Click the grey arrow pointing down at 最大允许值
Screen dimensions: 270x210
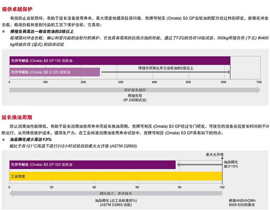pos(222,158)
